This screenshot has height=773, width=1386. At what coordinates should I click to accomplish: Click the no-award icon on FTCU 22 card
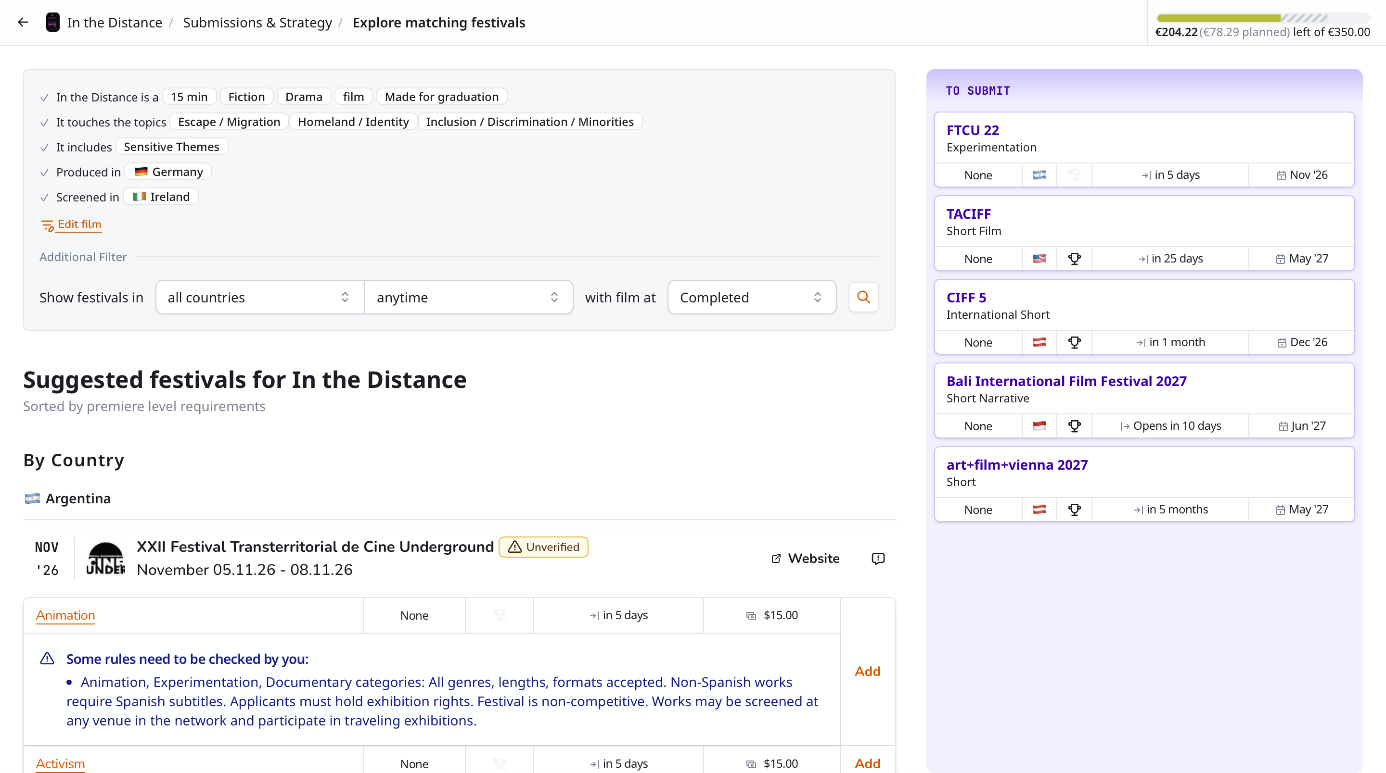[1074, 175]
